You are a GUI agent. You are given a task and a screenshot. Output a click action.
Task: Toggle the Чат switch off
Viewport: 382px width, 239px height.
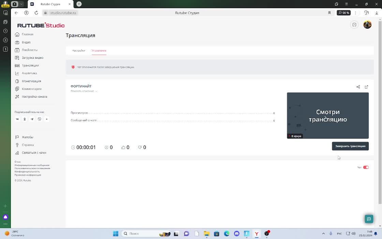click(366, 167)
